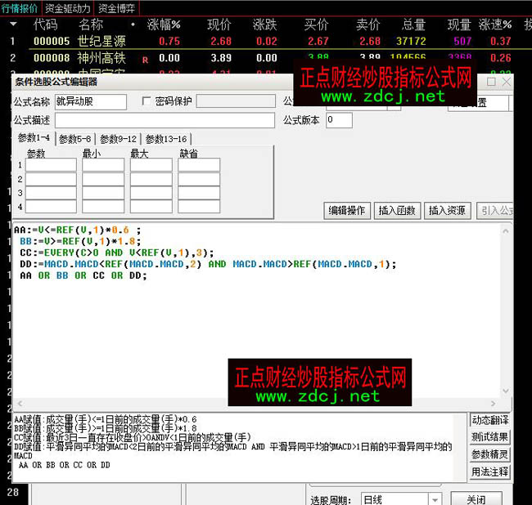Switch to 参数9-12 tab

(x=119, y=139)
